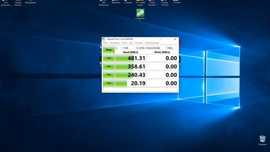The width and height of the screenshot is (270, 152).
Task: Open the CCleaner desktop shortcut
Action: point(128,2)
